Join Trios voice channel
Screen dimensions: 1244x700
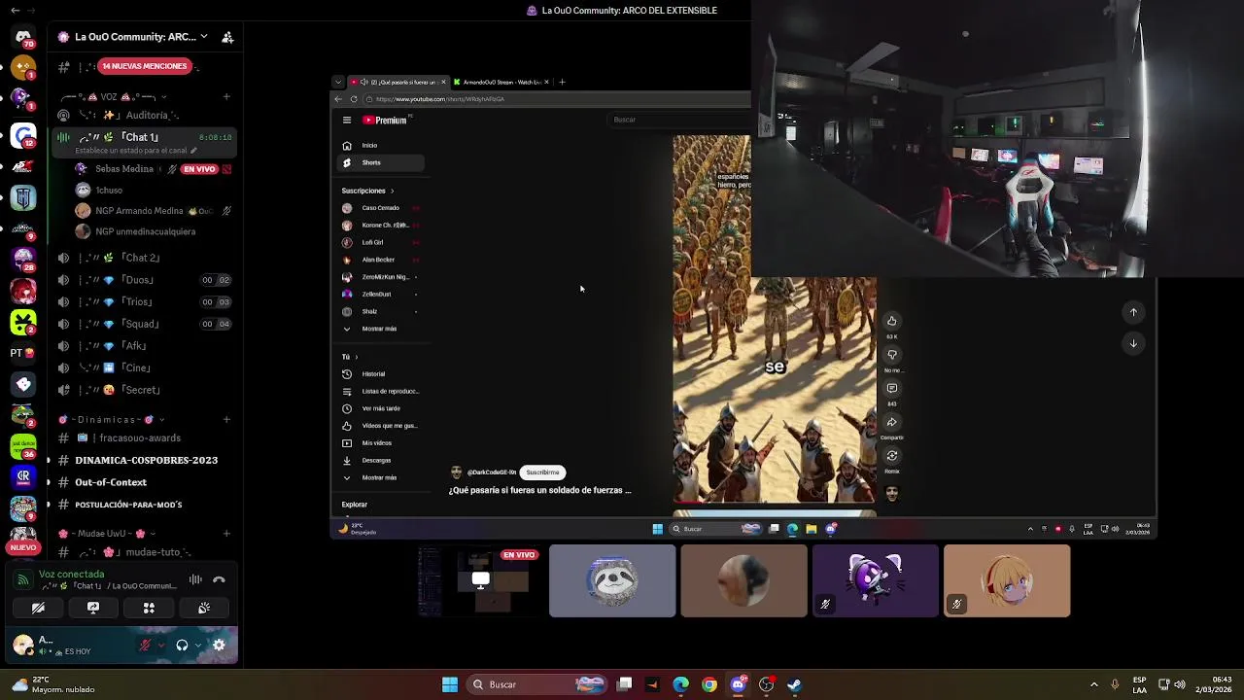pos(146,302)
